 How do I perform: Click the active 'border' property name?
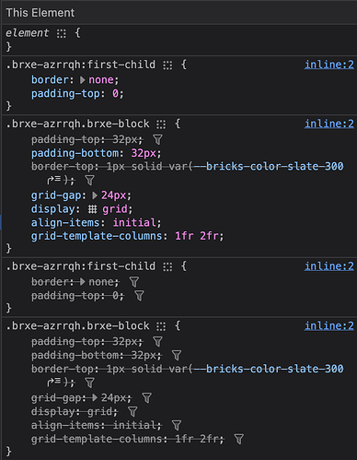coord(50,80)
